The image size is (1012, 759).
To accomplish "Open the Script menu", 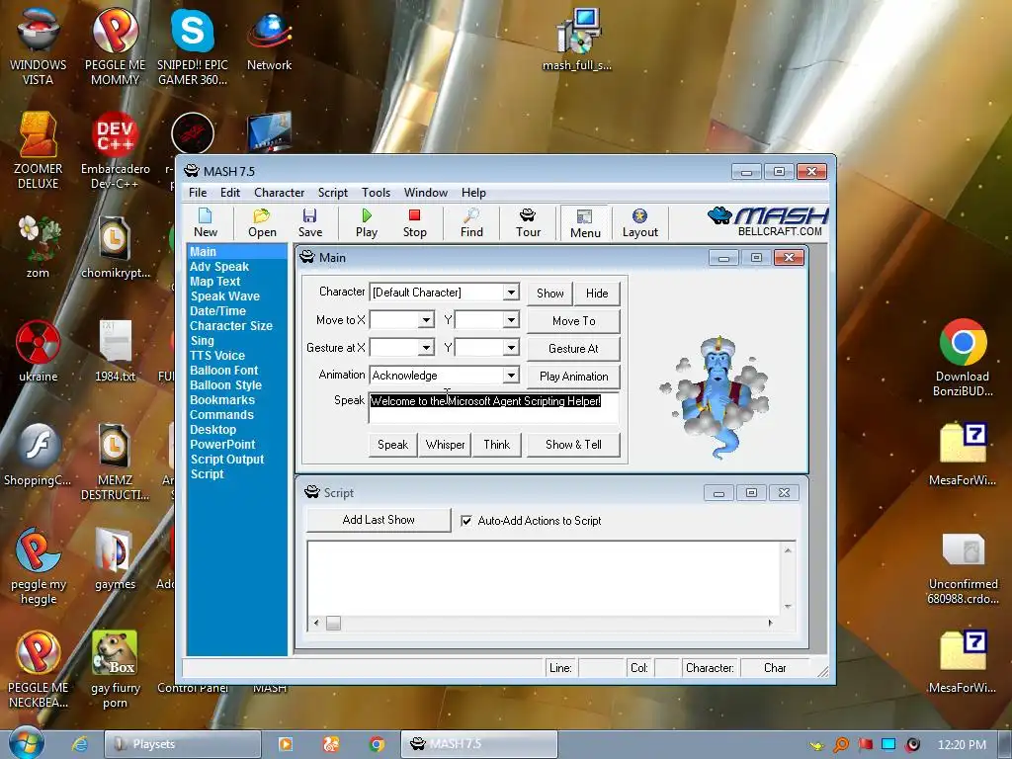I will point(333,193).
